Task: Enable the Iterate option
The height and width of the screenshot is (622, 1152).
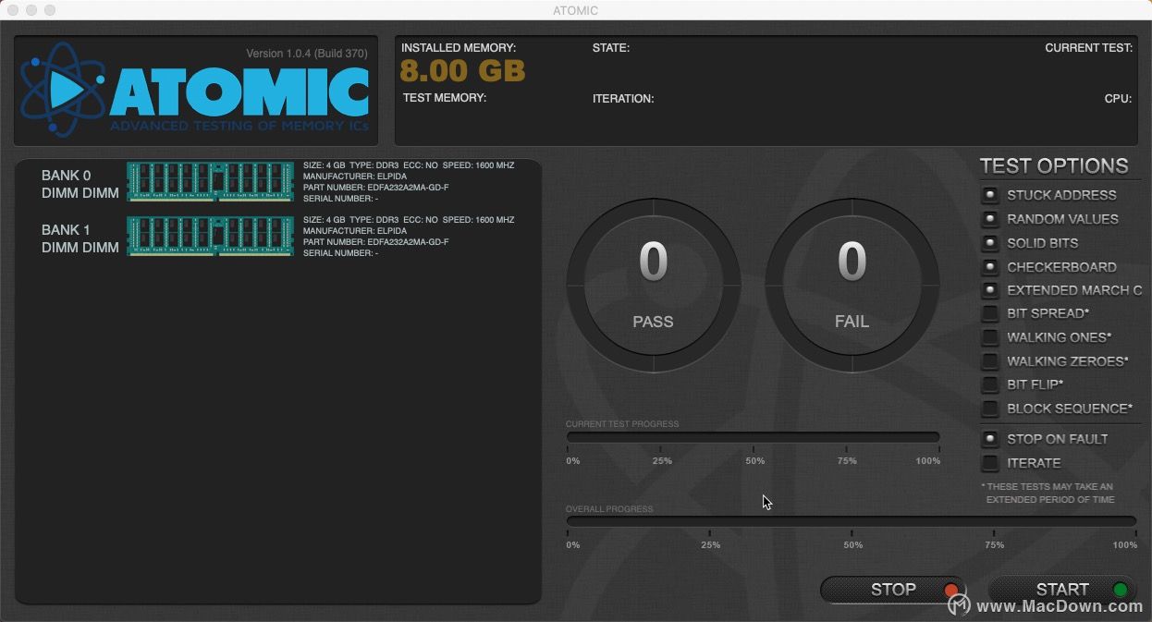Action: pos(990,463)
